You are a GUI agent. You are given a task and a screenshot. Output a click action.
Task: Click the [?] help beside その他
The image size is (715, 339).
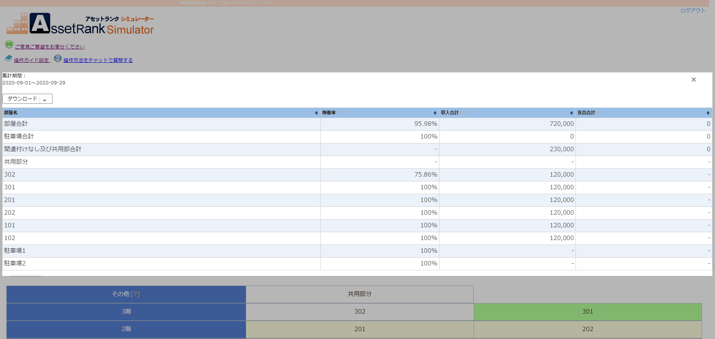[x=135, y=294]
